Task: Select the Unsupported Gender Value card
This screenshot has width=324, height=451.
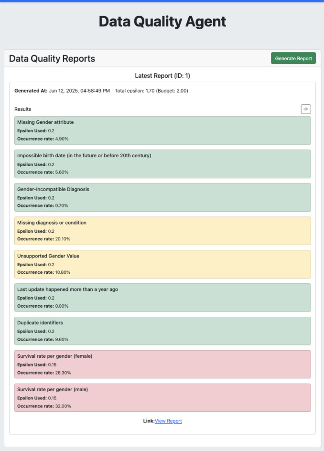Action: pos(162,264)
